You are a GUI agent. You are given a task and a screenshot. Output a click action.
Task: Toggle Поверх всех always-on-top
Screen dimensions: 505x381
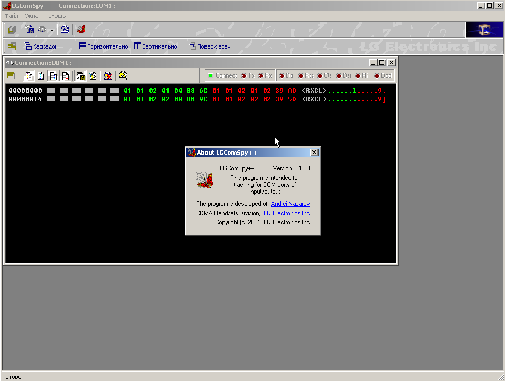(209, 46)
